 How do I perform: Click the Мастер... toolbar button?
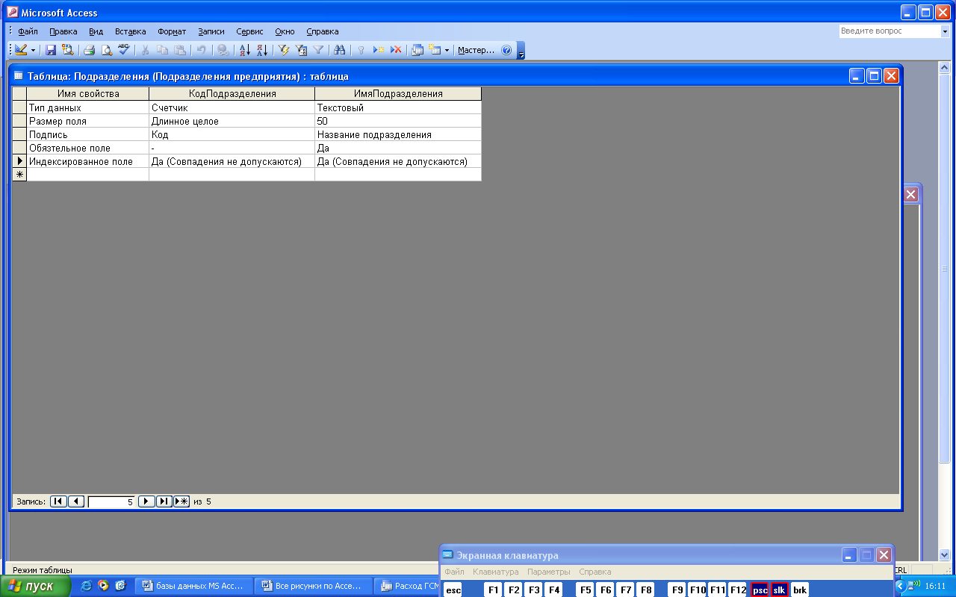[476, 51]
